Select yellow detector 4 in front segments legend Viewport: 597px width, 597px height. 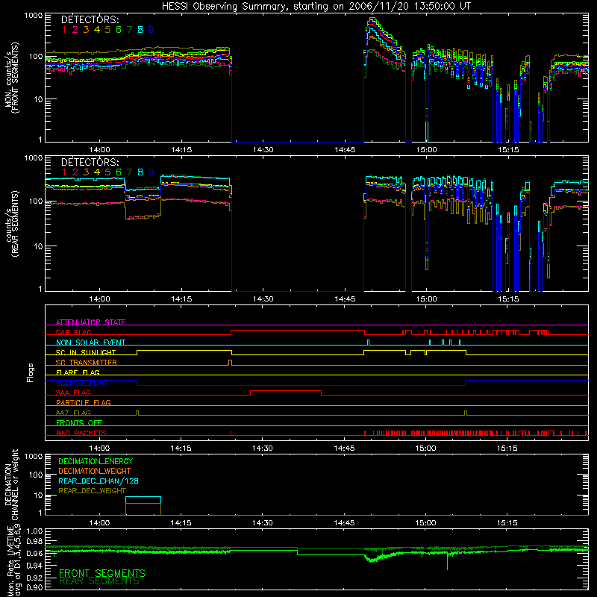click(97, 30)
